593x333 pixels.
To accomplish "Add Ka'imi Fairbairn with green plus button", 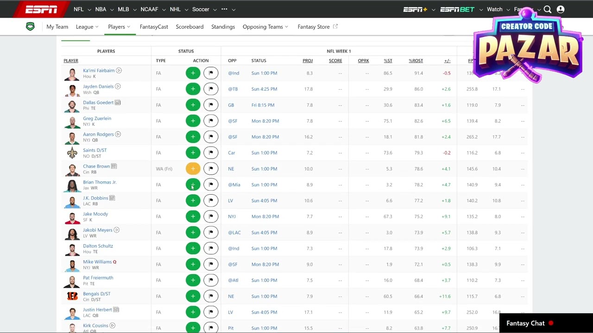I will [193, 73].
